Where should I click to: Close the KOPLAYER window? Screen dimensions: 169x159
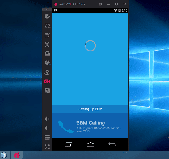click(x=125, y=4)
